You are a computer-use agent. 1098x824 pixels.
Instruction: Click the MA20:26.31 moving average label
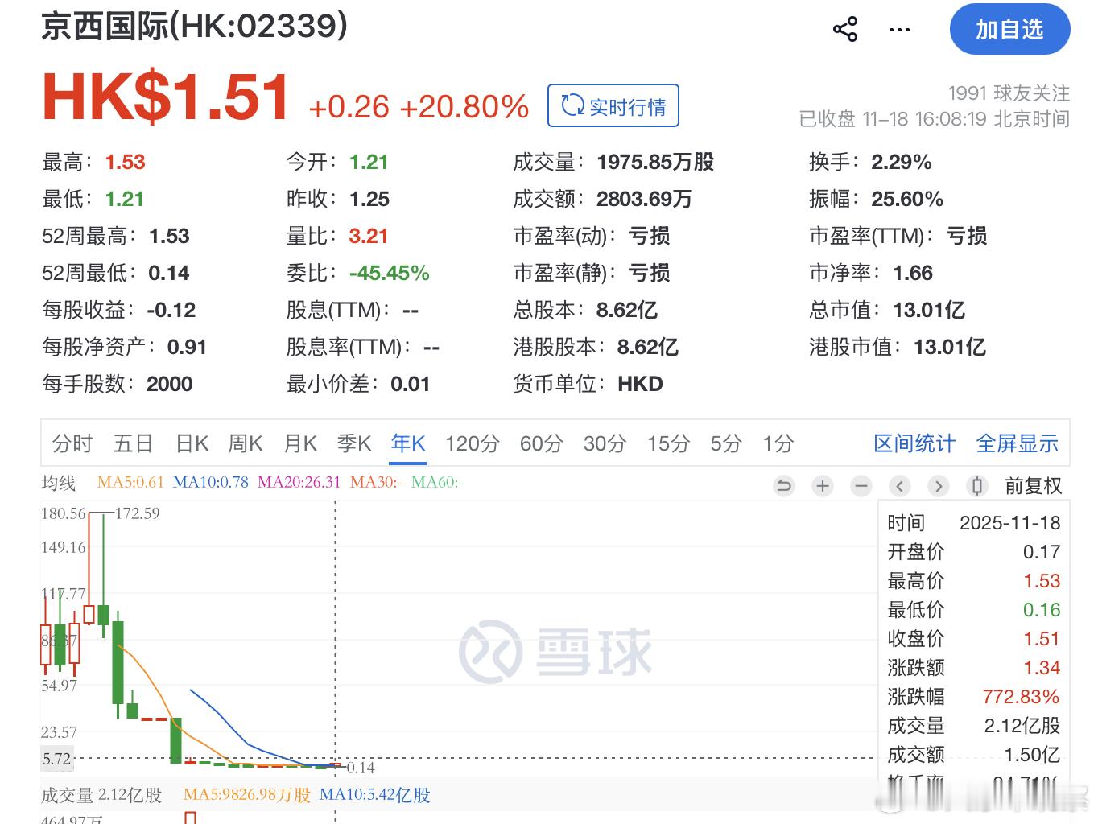click(299, 482)
